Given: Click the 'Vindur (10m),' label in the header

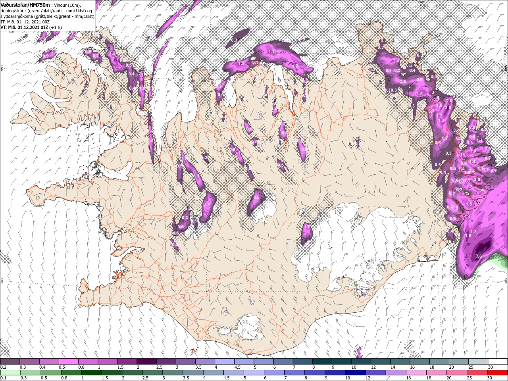Looking at the screenshot, I should pos(67,5).
